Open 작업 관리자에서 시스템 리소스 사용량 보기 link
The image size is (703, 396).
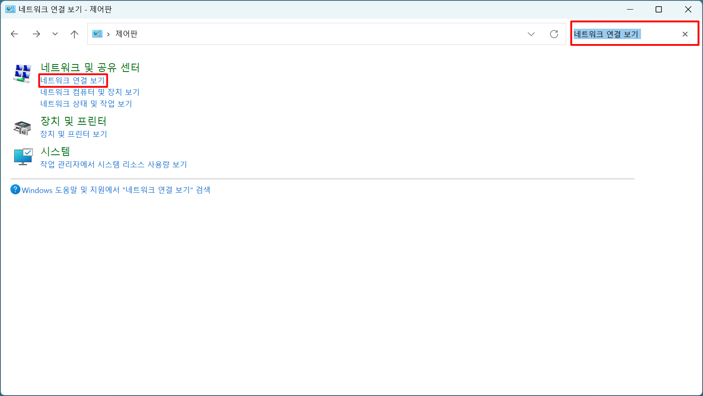point(114,164)
